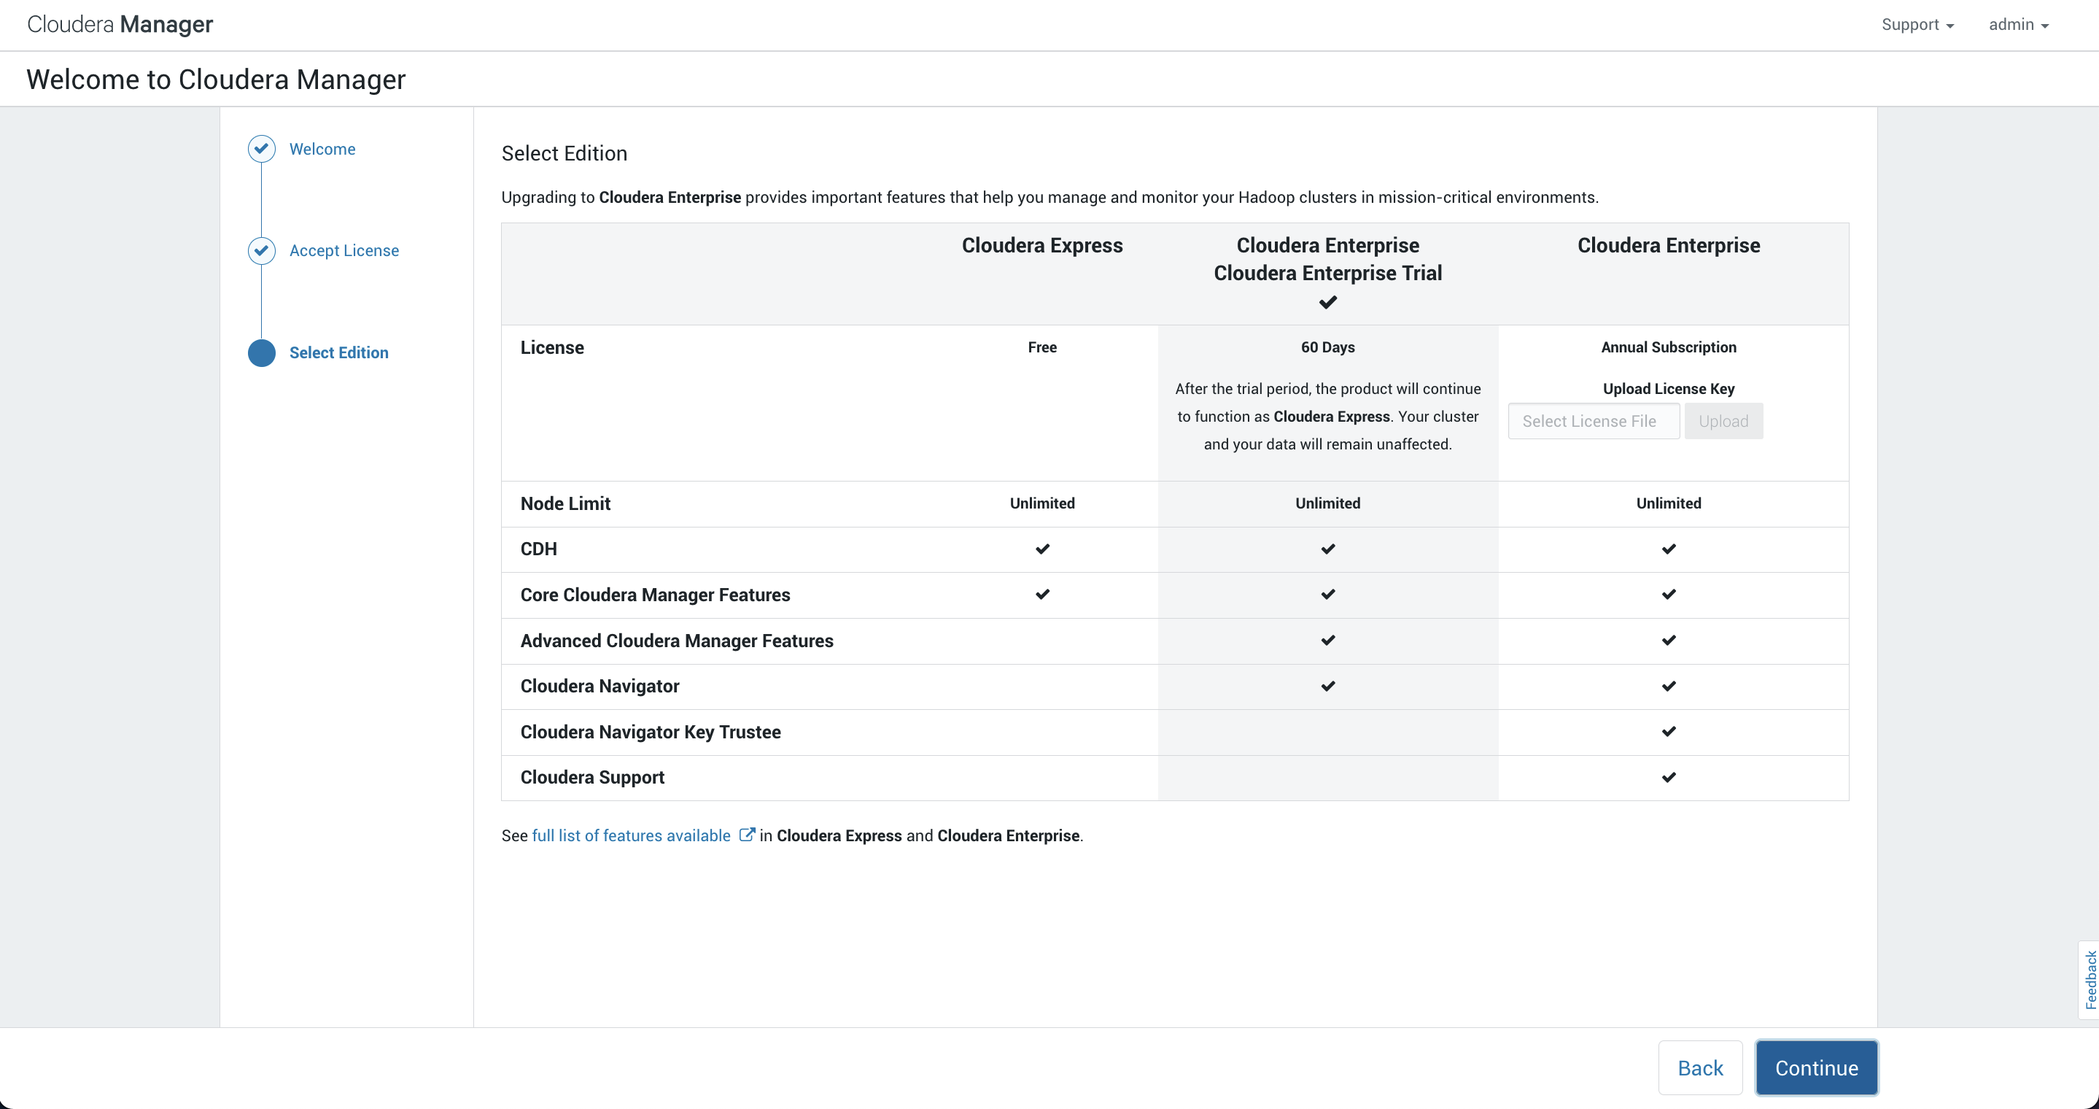Click the Cloudera Support row checkmark
The width and height of the screenshot is (2099, 1109).
[1669, 777]
